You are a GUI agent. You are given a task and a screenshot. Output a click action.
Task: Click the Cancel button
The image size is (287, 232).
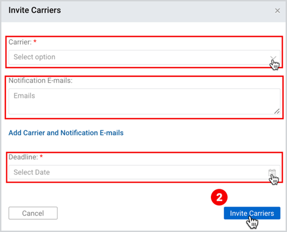coord(33,213)
